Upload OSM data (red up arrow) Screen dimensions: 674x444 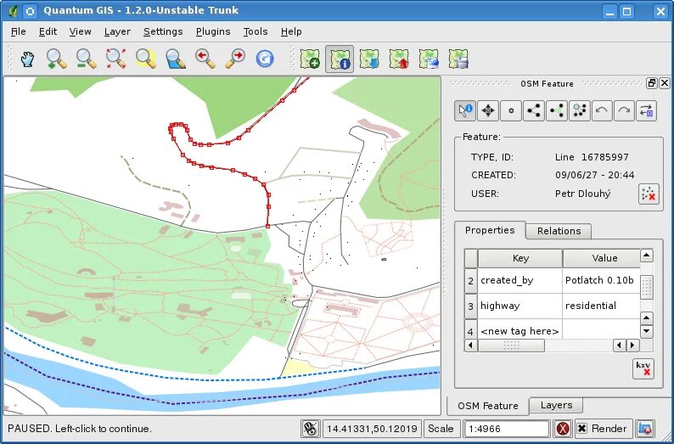coord(399,59)
